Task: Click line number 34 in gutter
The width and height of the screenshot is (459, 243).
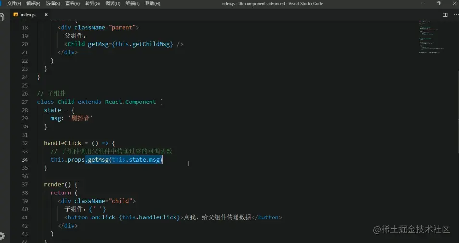Action: point(25,159)
